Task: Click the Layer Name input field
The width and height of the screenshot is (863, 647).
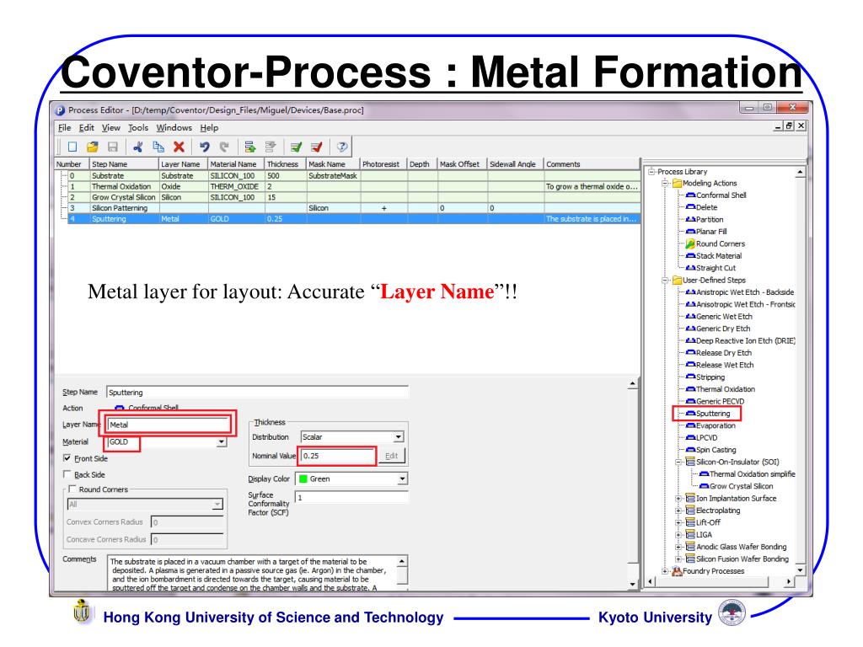Action: point(169,425)
